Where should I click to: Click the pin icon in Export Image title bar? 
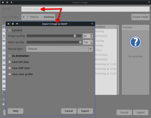(149, 2)
